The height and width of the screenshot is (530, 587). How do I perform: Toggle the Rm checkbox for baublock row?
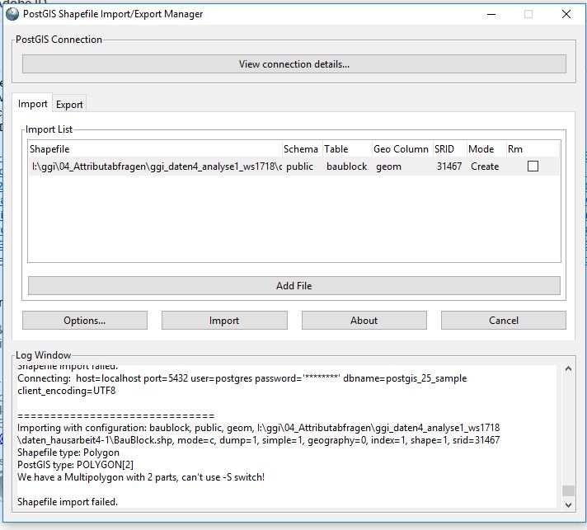click(533, 167)
